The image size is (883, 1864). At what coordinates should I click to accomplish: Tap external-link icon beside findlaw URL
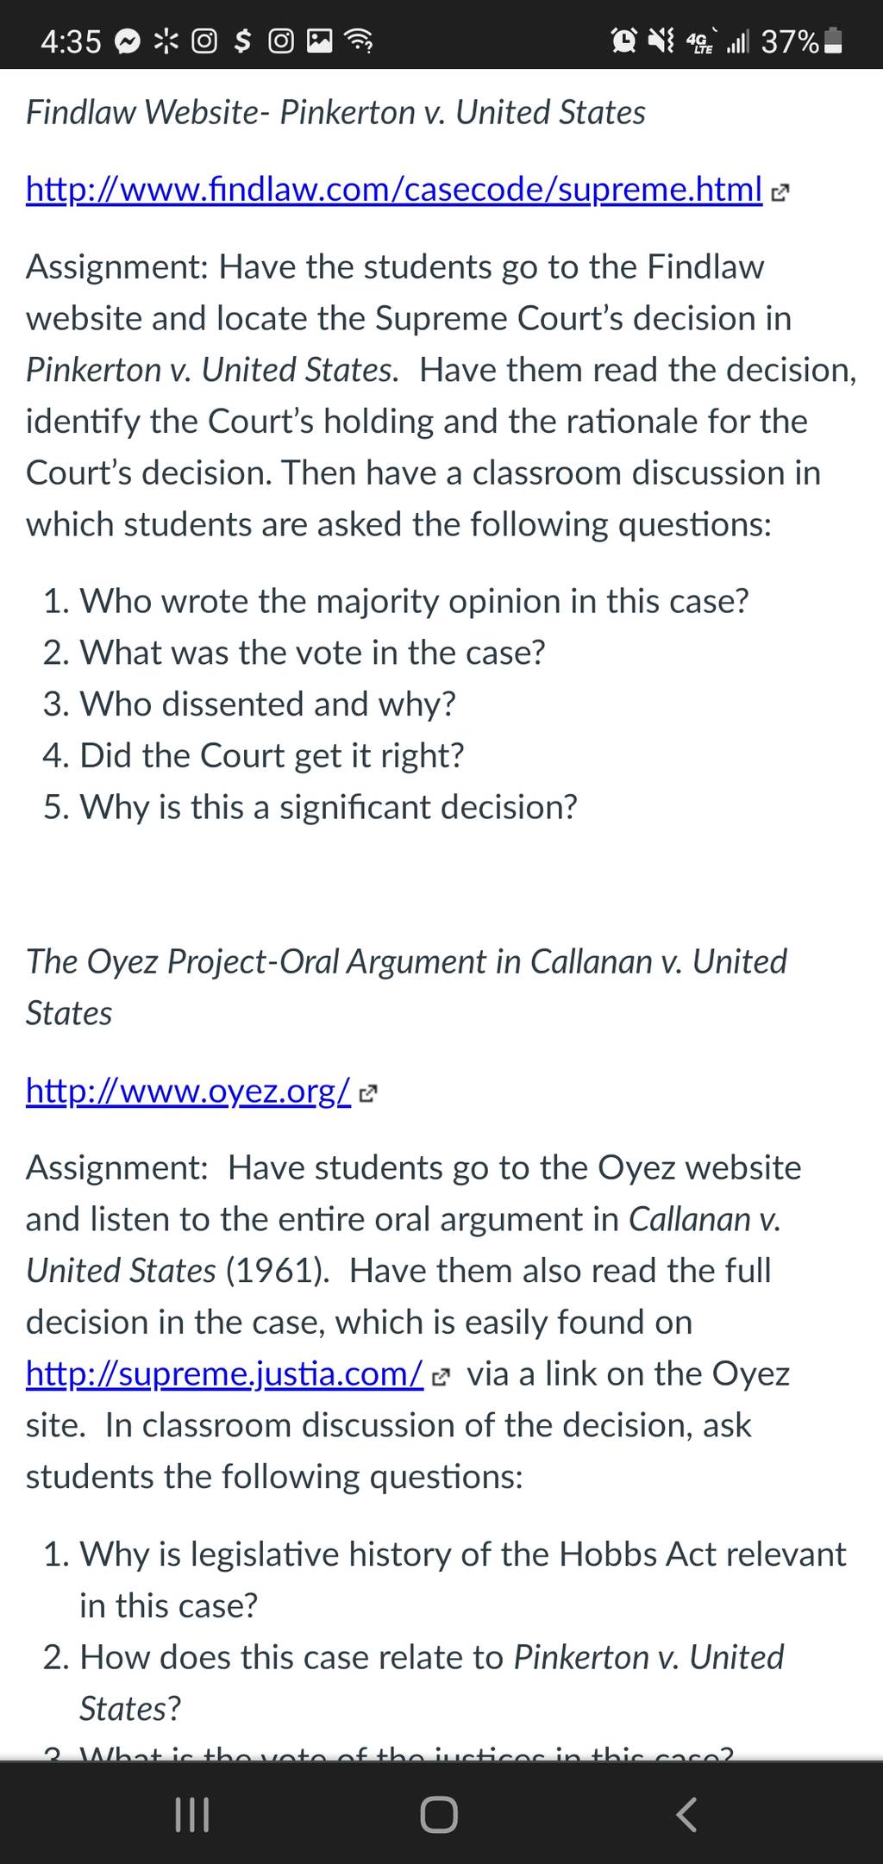click(x=780, y=193)
